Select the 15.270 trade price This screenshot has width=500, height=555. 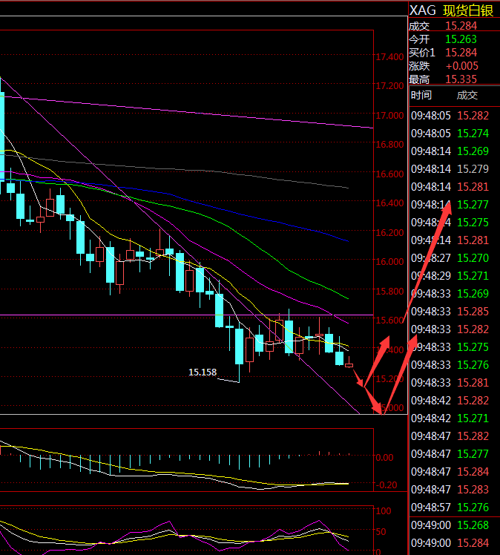point(473,258)
